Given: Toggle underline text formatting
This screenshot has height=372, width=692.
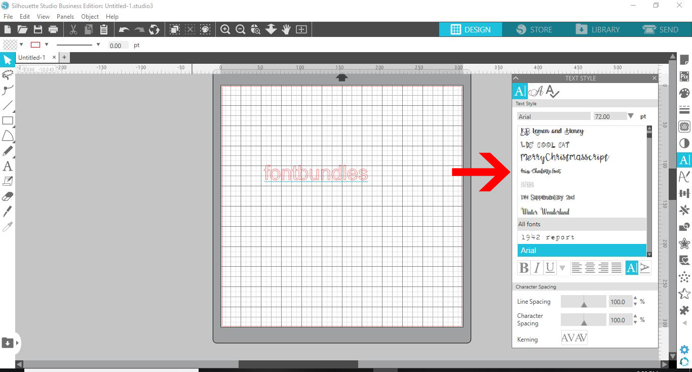Looking at the screenshot, I should (x=550, y=268).
